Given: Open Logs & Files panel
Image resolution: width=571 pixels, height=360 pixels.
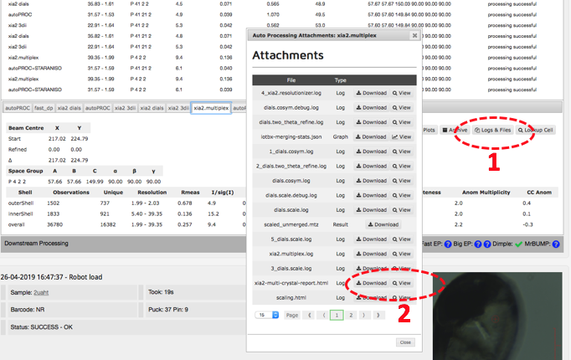Looking at the screenshot, I should 492,131.
